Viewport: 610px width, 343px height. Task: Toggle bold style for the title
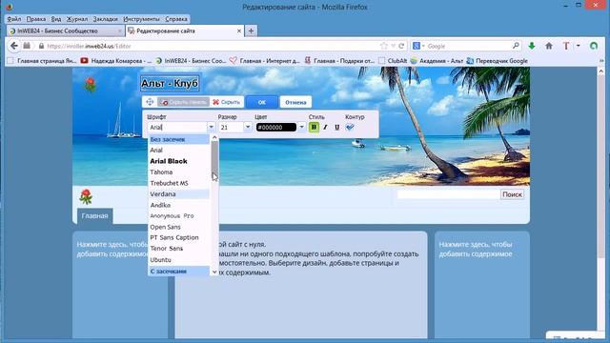click(314, 127)
